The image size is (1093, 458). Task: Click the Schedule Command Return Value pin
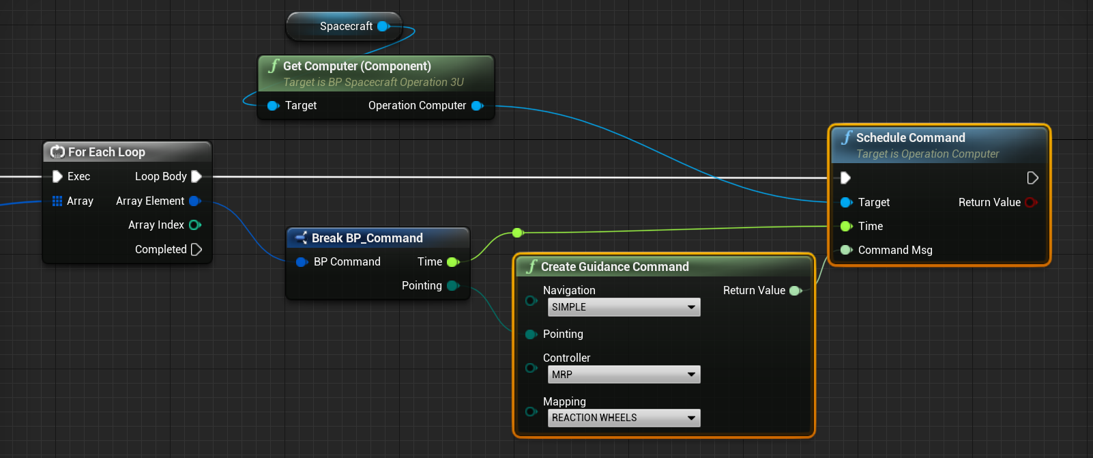coord(1030,203)
